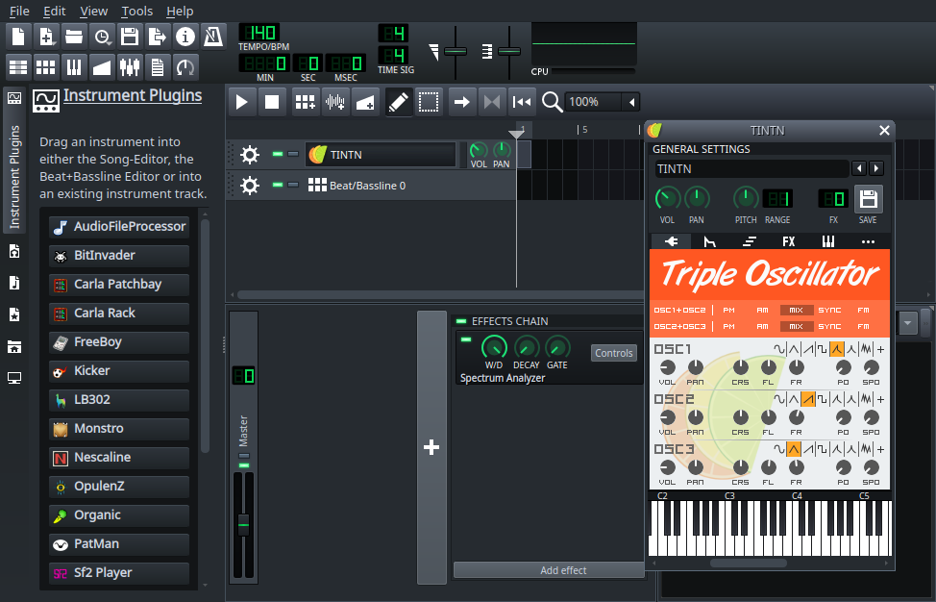Disable the Spectrum Analyzer effect LED
This screenshot has height=602, width=936.
[x=466, y=339]
